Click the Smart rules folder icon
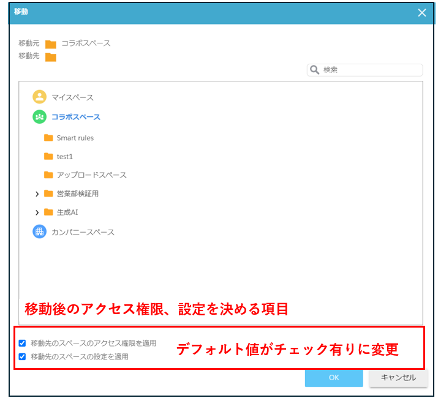This screenshot has width=438, height=398. [48, 138]
